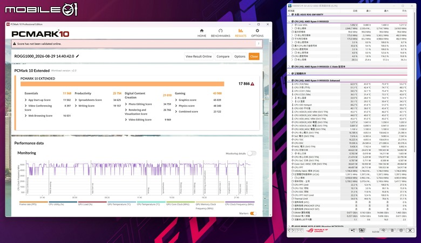Click warning triangle beside 17 866 score
This screenshot has height=243, width=421.
[253, 84]
